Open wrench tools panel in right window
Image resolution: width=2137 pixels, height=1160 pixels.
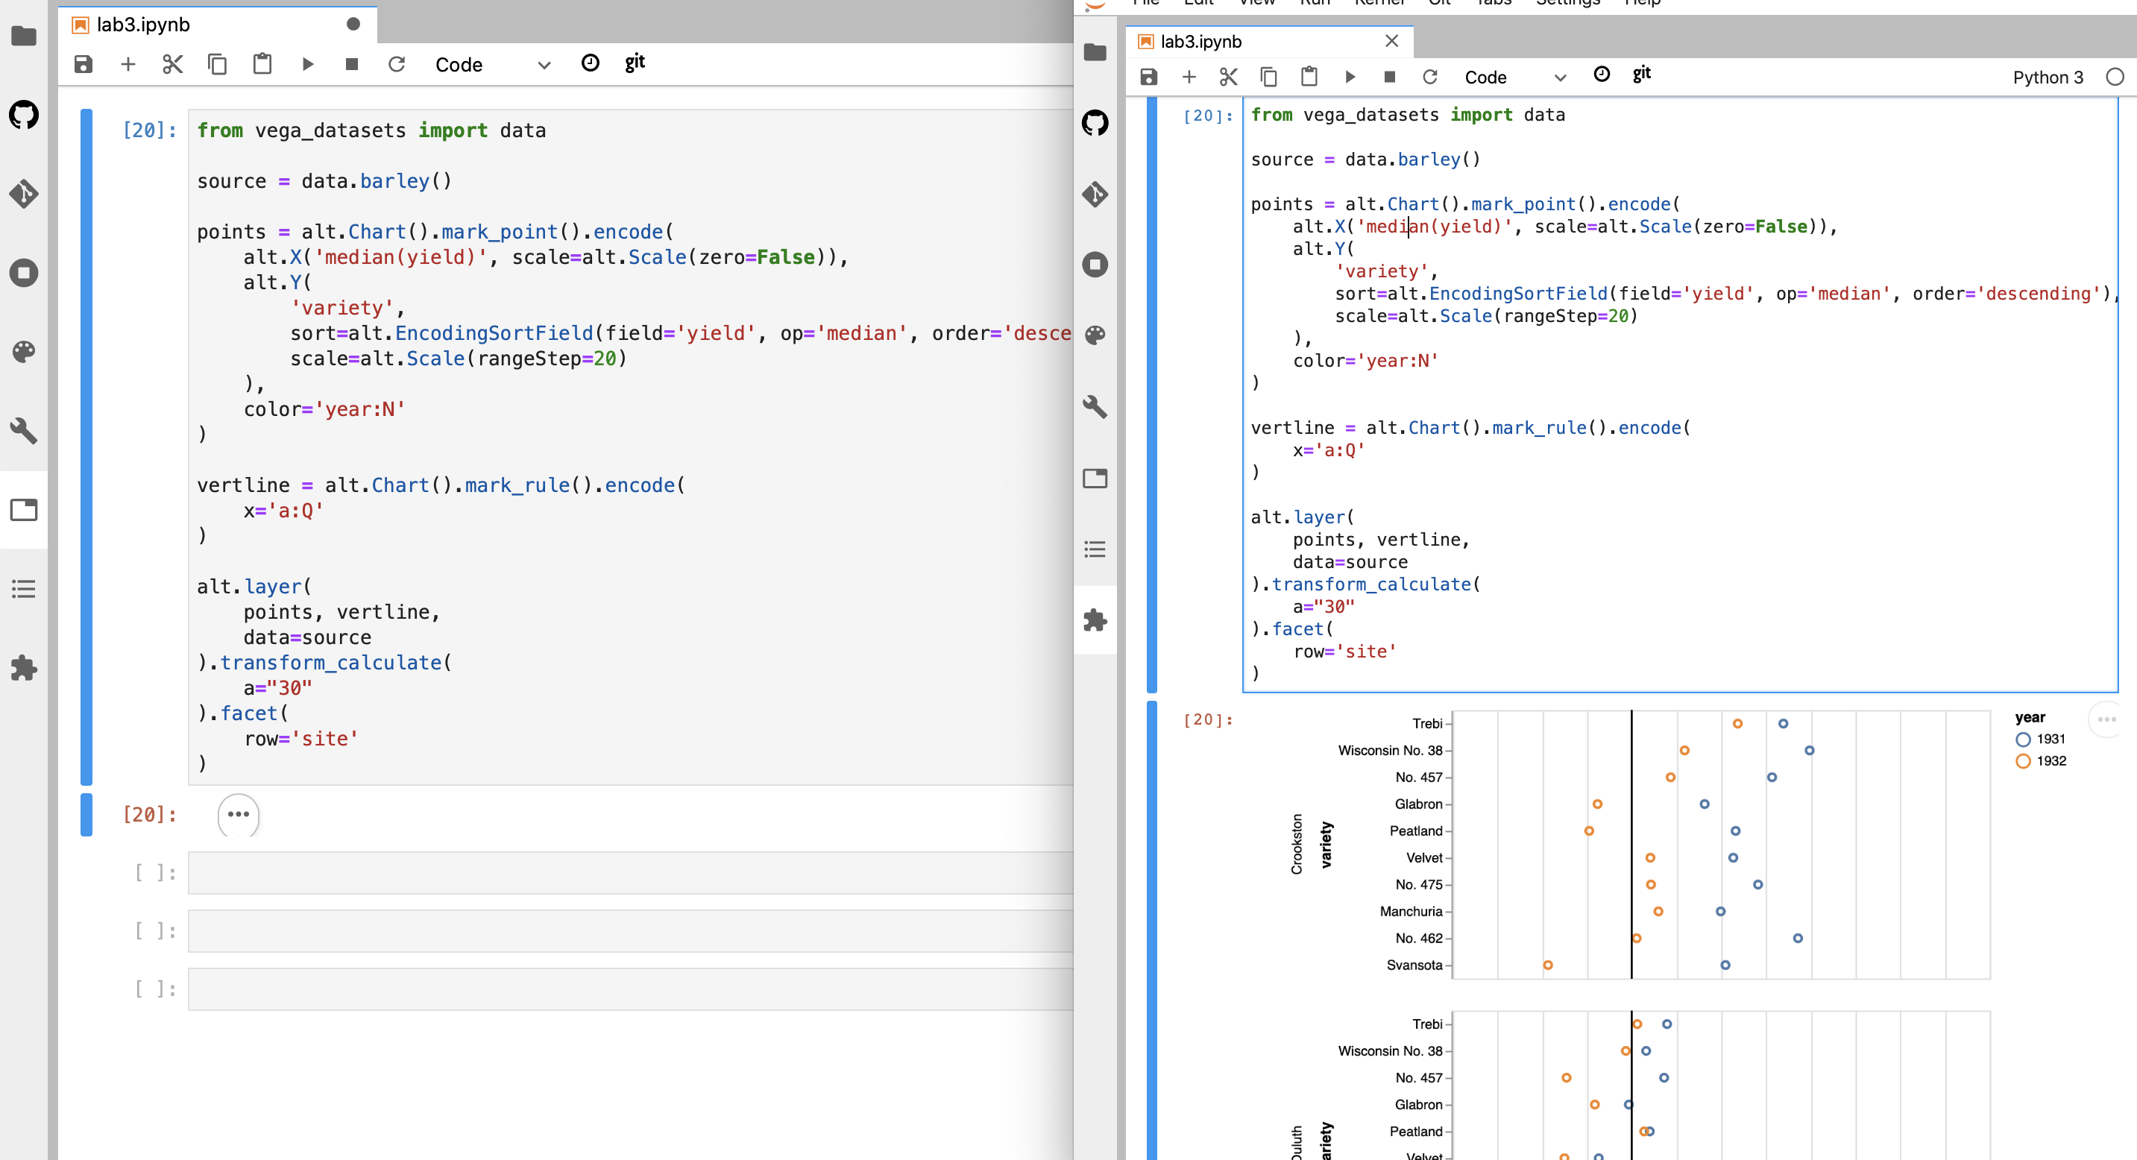pos(1095,406)
